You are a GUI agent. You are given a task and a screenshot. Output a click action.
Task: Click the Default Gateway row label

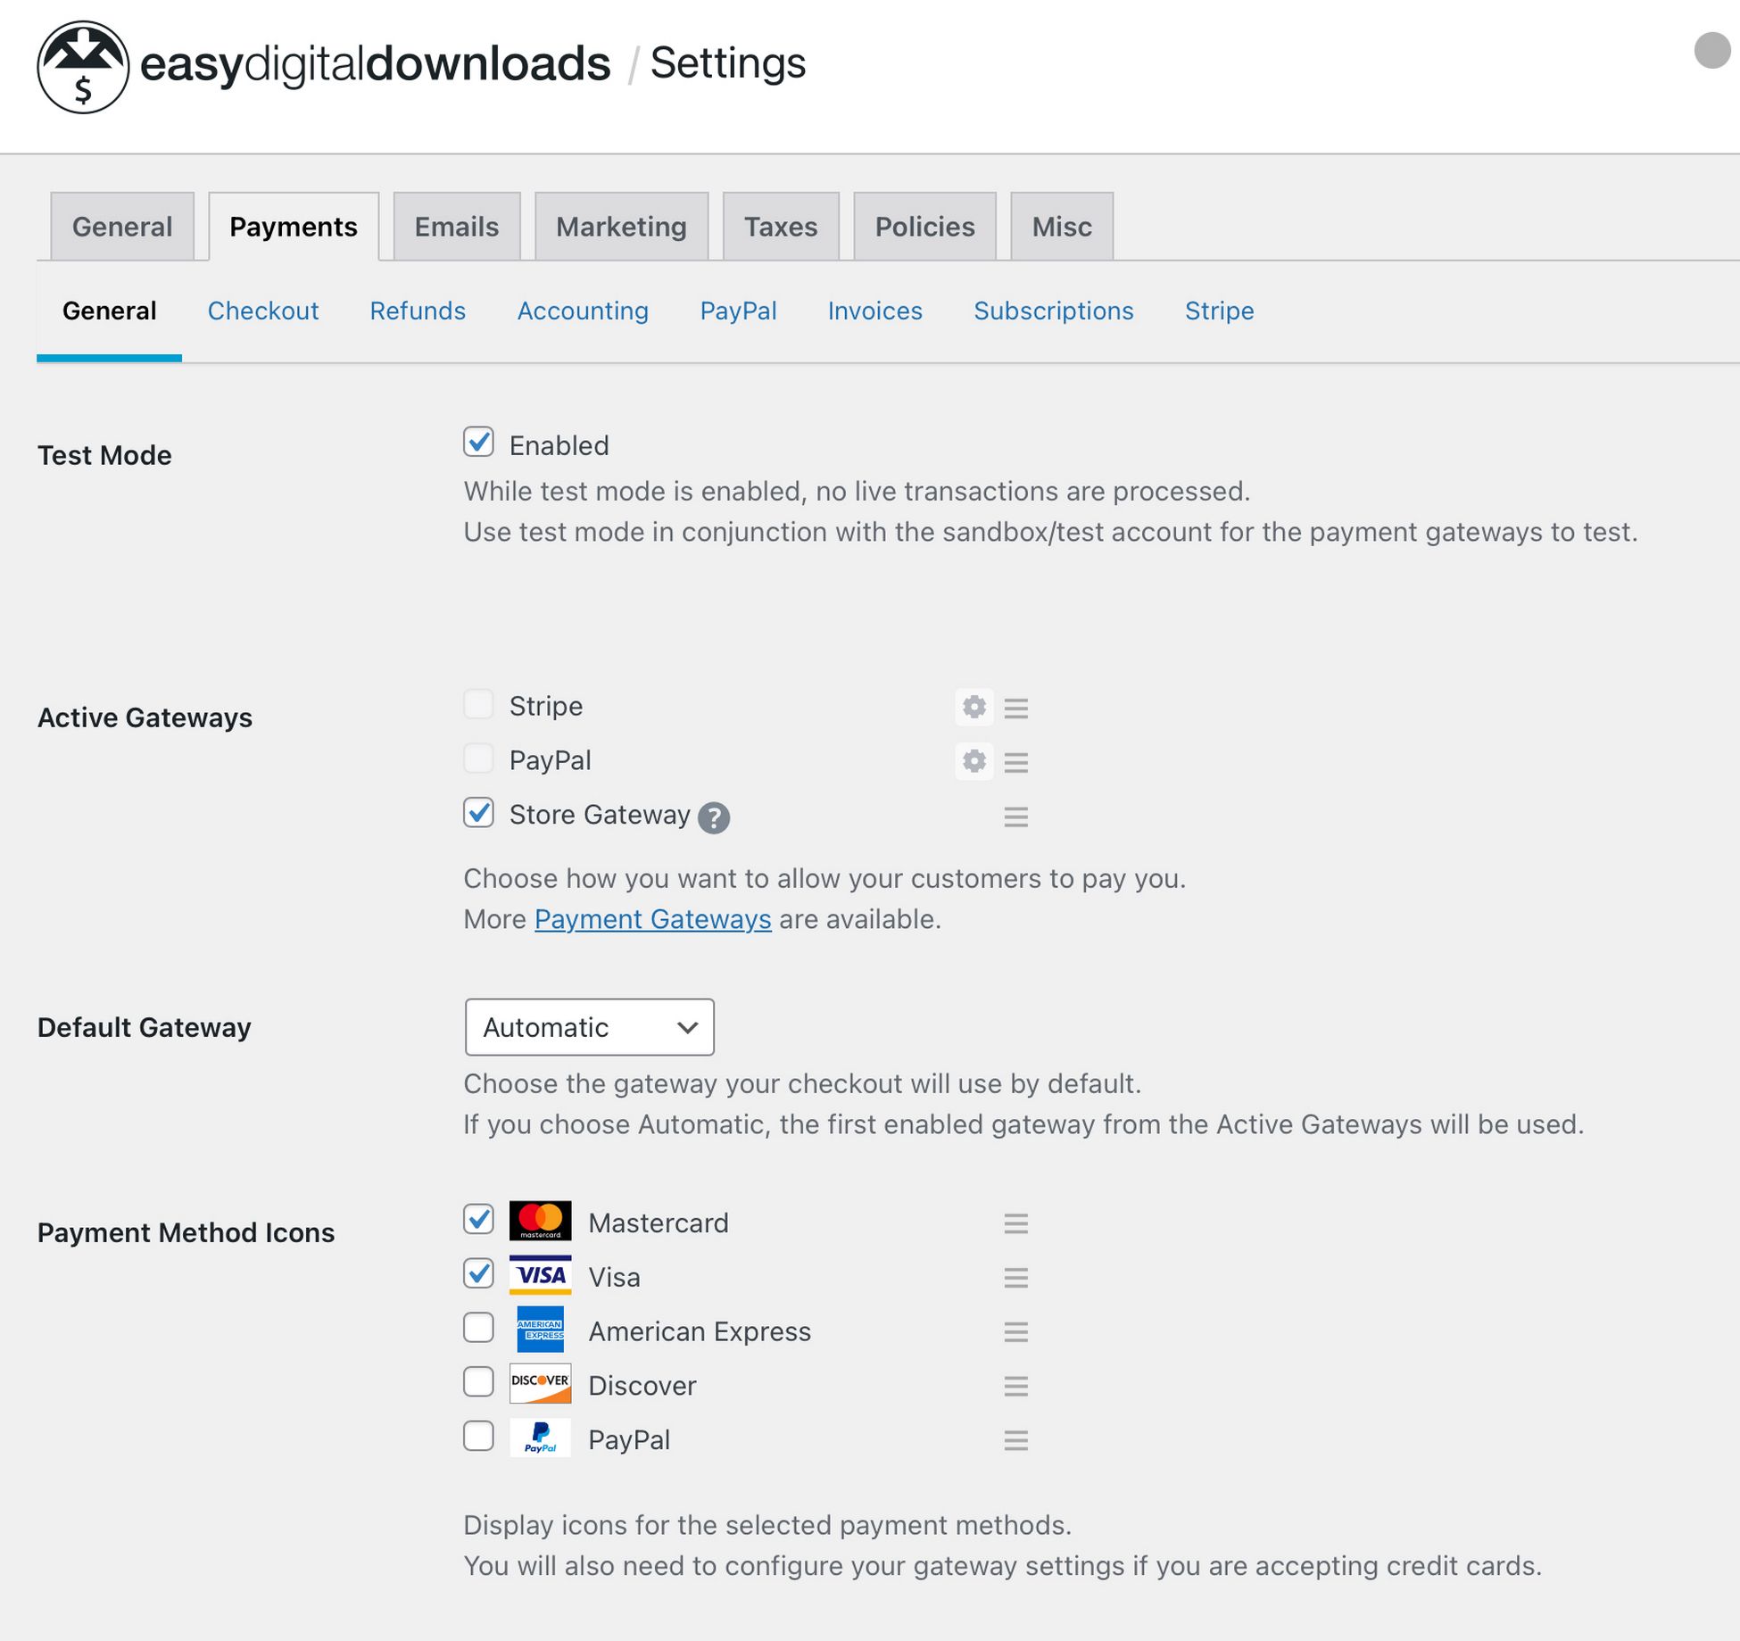tap(144, 1027)
